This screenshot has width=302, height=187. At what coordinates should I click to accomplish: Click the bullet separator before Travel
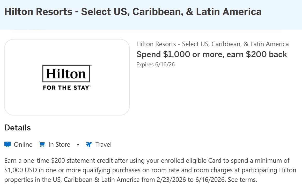[x=78, y=145]
